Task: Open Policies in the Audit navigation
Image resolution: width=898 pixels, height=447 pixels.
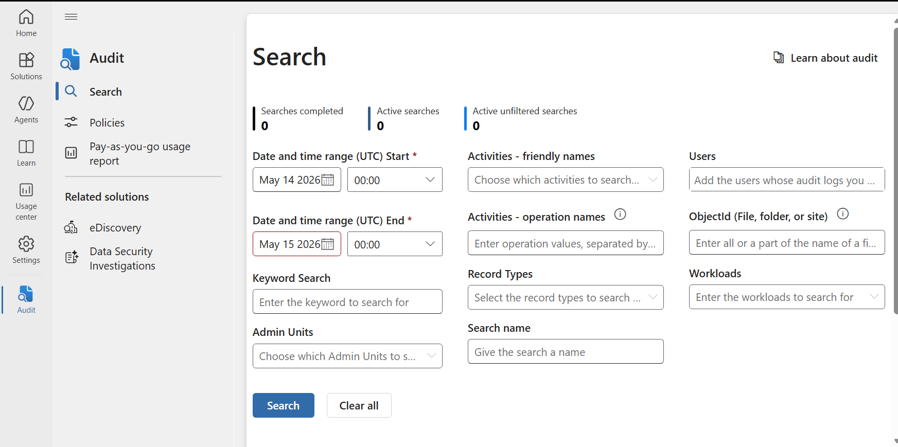Action: [x=107, y=122]
